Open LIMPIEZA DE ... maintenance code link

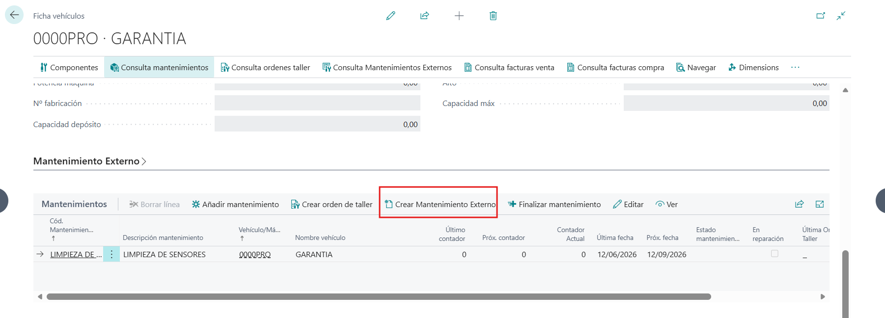(x=76, y=254)
